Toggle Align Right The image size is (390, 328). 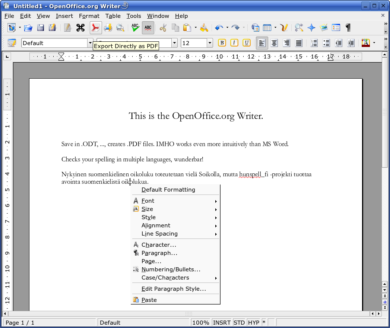tap(286, 43)
